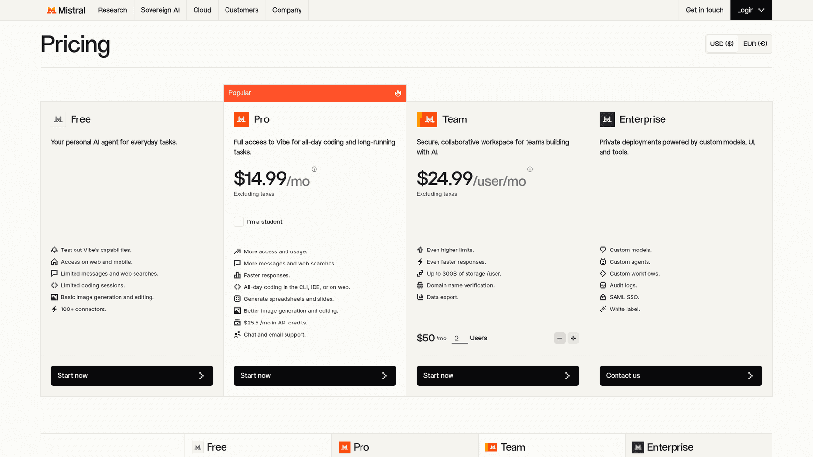The image size is (813, 457).
Task: Click lock icon beside SAML SSO
Action: [x=603, y=297]
